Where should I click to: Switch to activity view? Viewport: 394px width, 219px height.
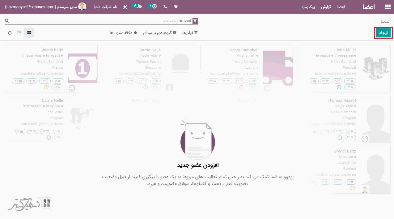(x=10, y=33)
